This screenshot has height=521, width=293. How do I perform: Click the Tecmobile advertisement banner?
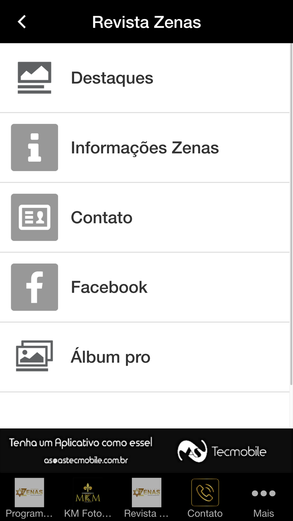[x=146, y=451]
